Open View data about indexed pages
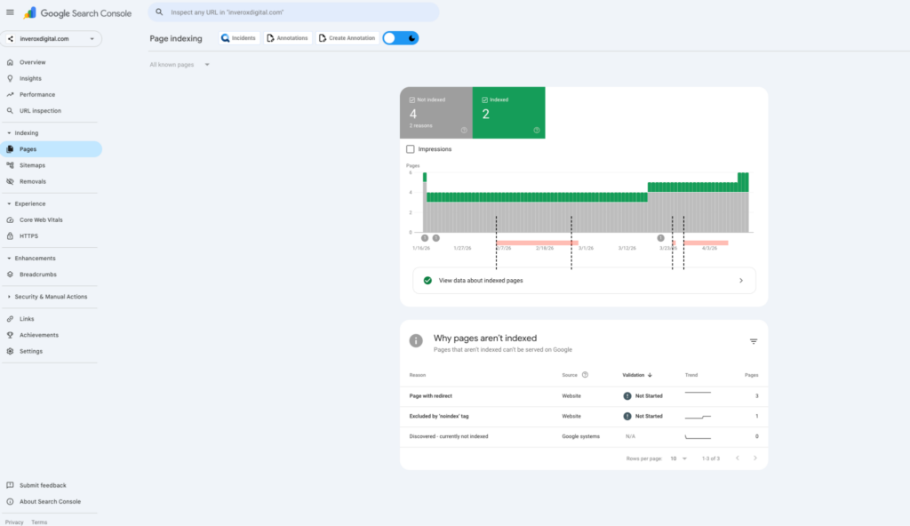The width and height of the screenshot is (910, 526). [x=584, y=281]
